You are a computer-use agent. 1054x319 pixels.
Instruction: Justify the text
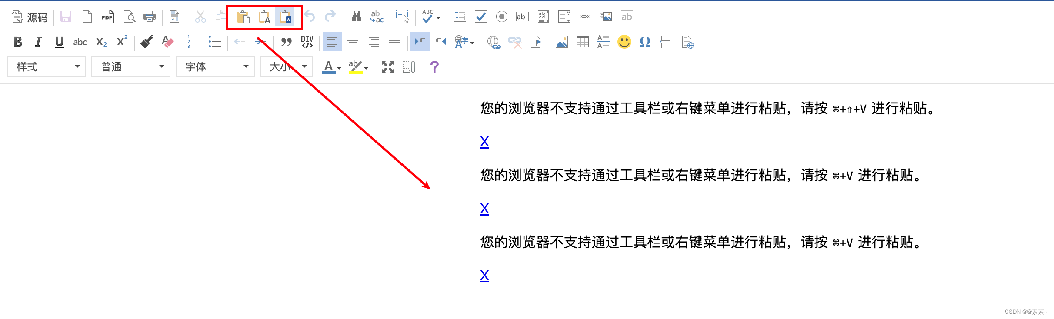click(394, 42)
